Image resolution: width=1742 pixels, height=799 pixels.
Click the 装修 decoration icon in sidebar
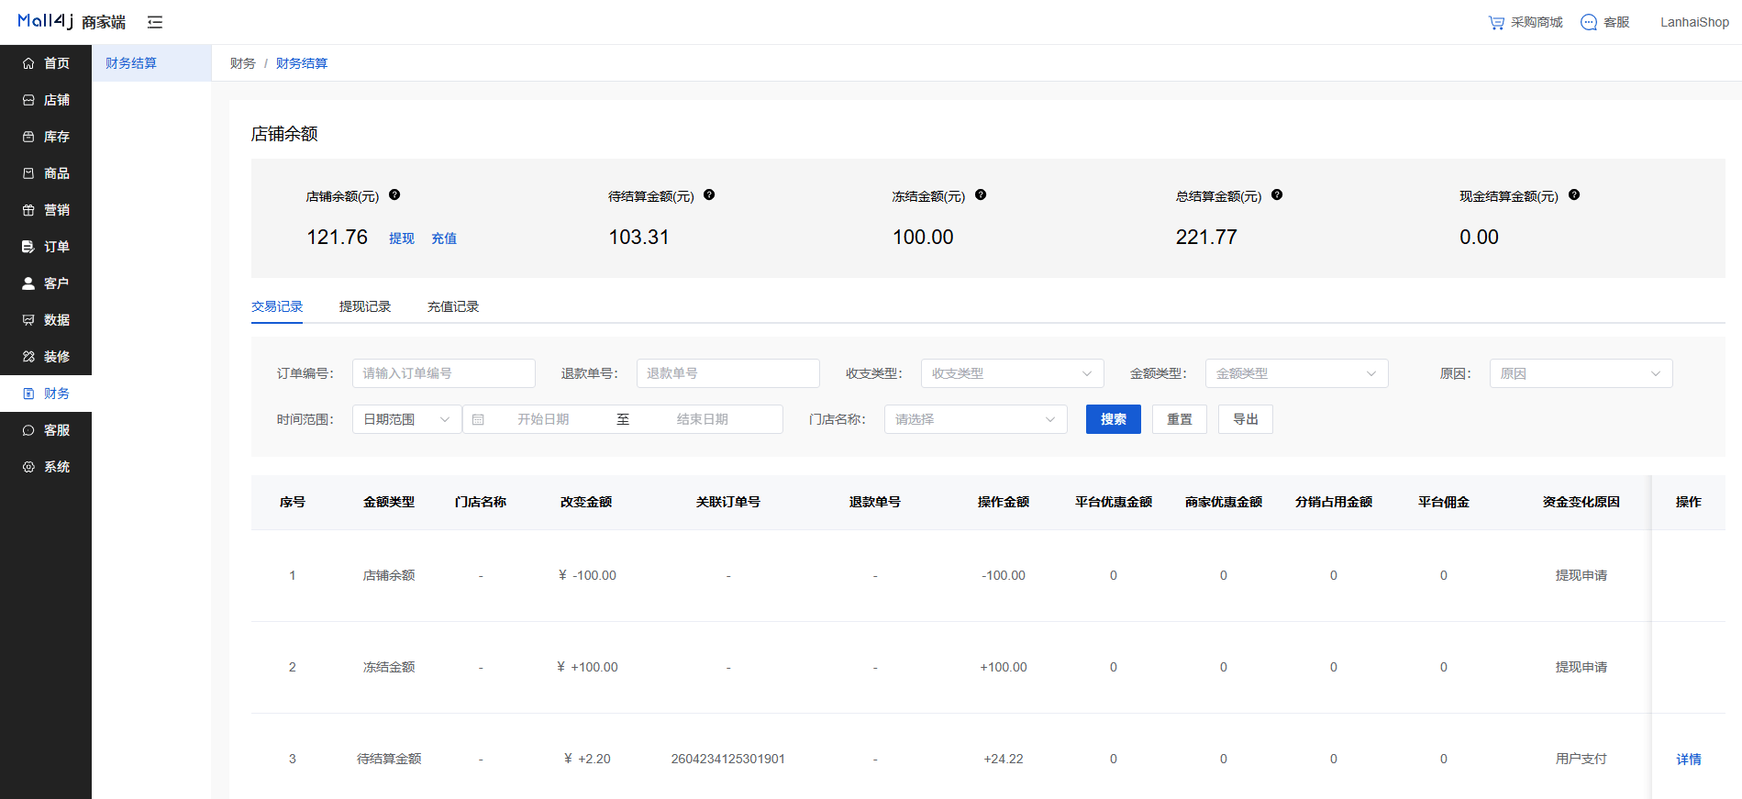pyautogui.click(x=28, y=357)
